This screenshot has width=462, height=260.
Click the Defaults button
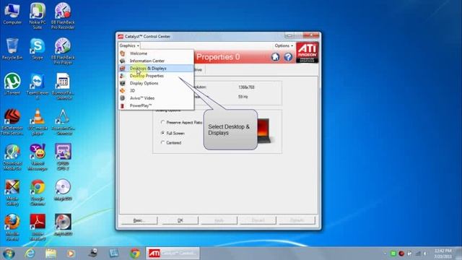(297, 220)
